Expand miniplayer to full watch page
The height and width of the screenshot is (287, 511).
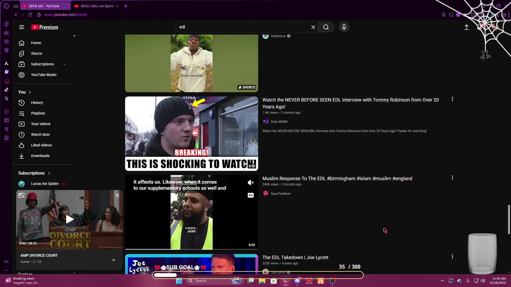point(22,195)
